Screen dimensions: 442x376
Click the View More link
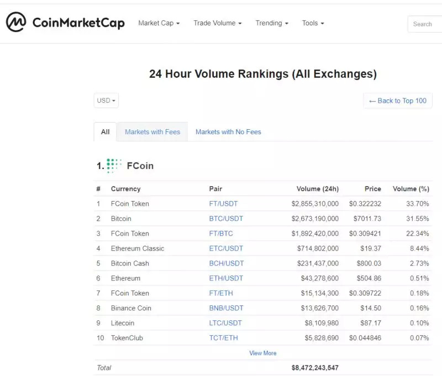click(263, 353)
